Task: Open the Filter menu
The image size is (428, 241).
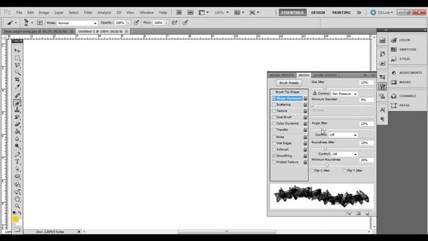Action: coord(88,13)
